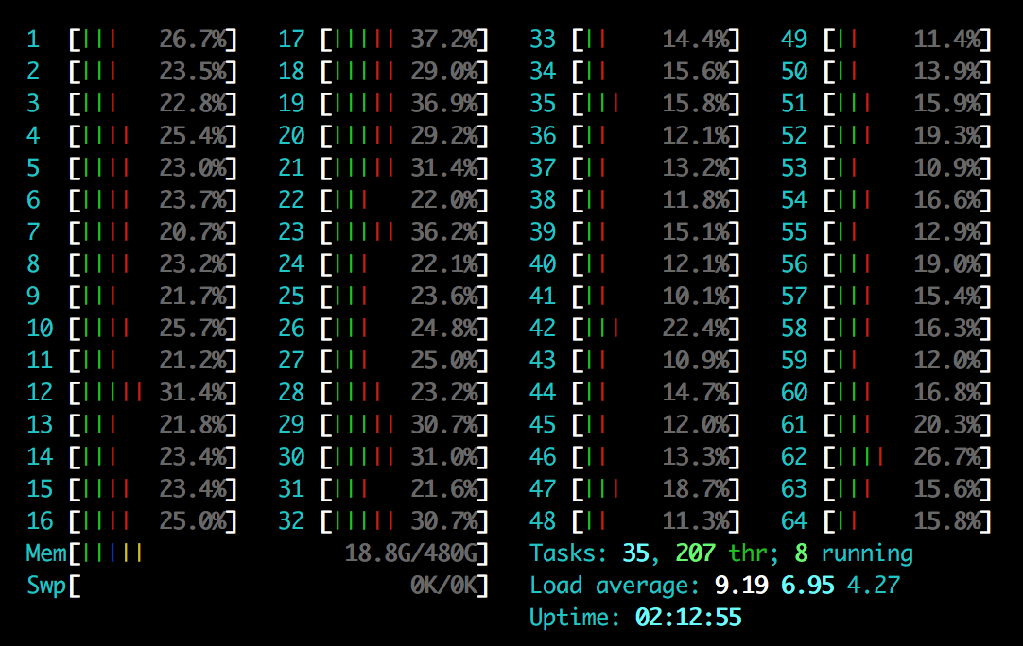Click CPU 53 usage value 10.9%
Image resolution: width=1023 pixels, height=646 pixels.
(x=947, y=168)
